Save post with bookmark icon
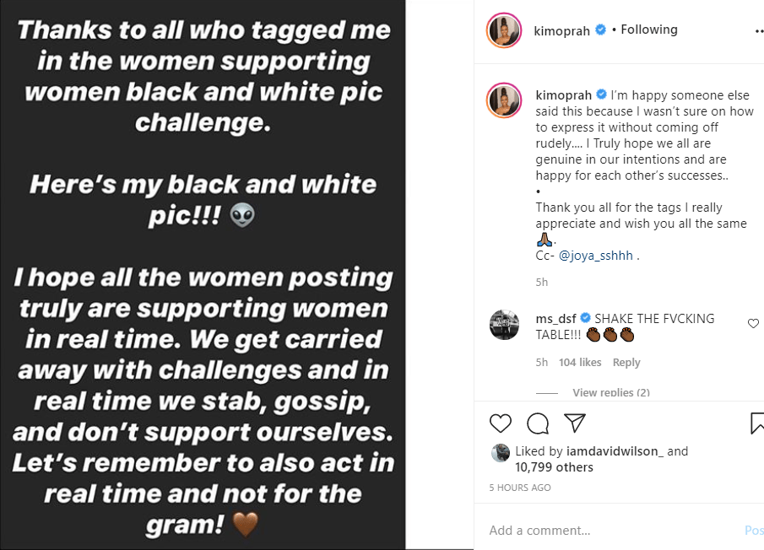 [757, 423]
